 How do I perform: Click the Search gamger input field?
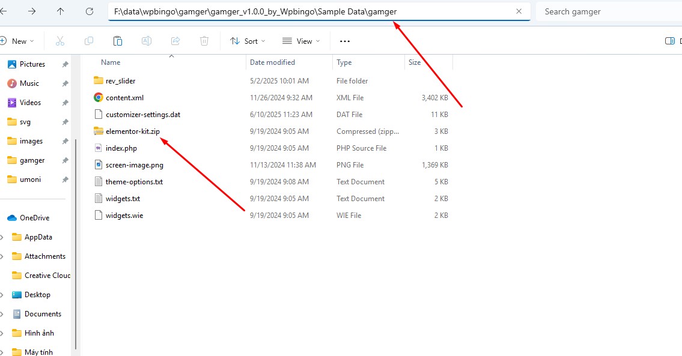point(607,11)
